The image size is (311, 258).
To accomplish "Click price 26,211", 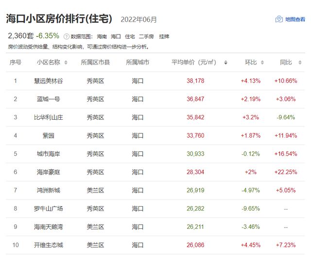I will 195,226.
